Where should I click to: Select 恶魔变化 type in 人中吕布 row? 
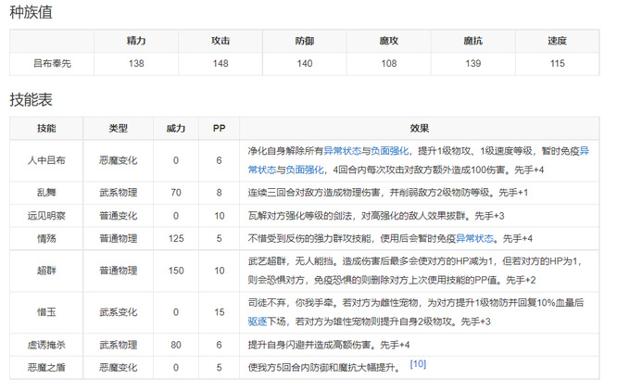(x=118, y=160)
